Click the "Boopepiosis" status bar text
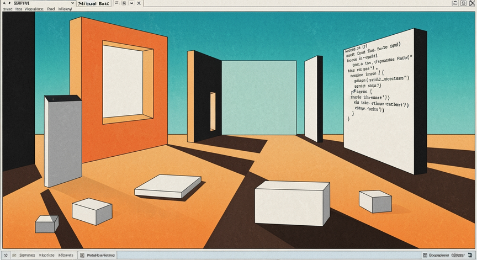The height and width of the screenshot is (260, 477). (x=439, y=255)
